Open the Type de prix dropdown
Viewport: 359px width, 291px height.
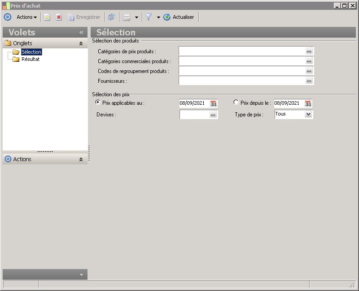pos(308,114)
